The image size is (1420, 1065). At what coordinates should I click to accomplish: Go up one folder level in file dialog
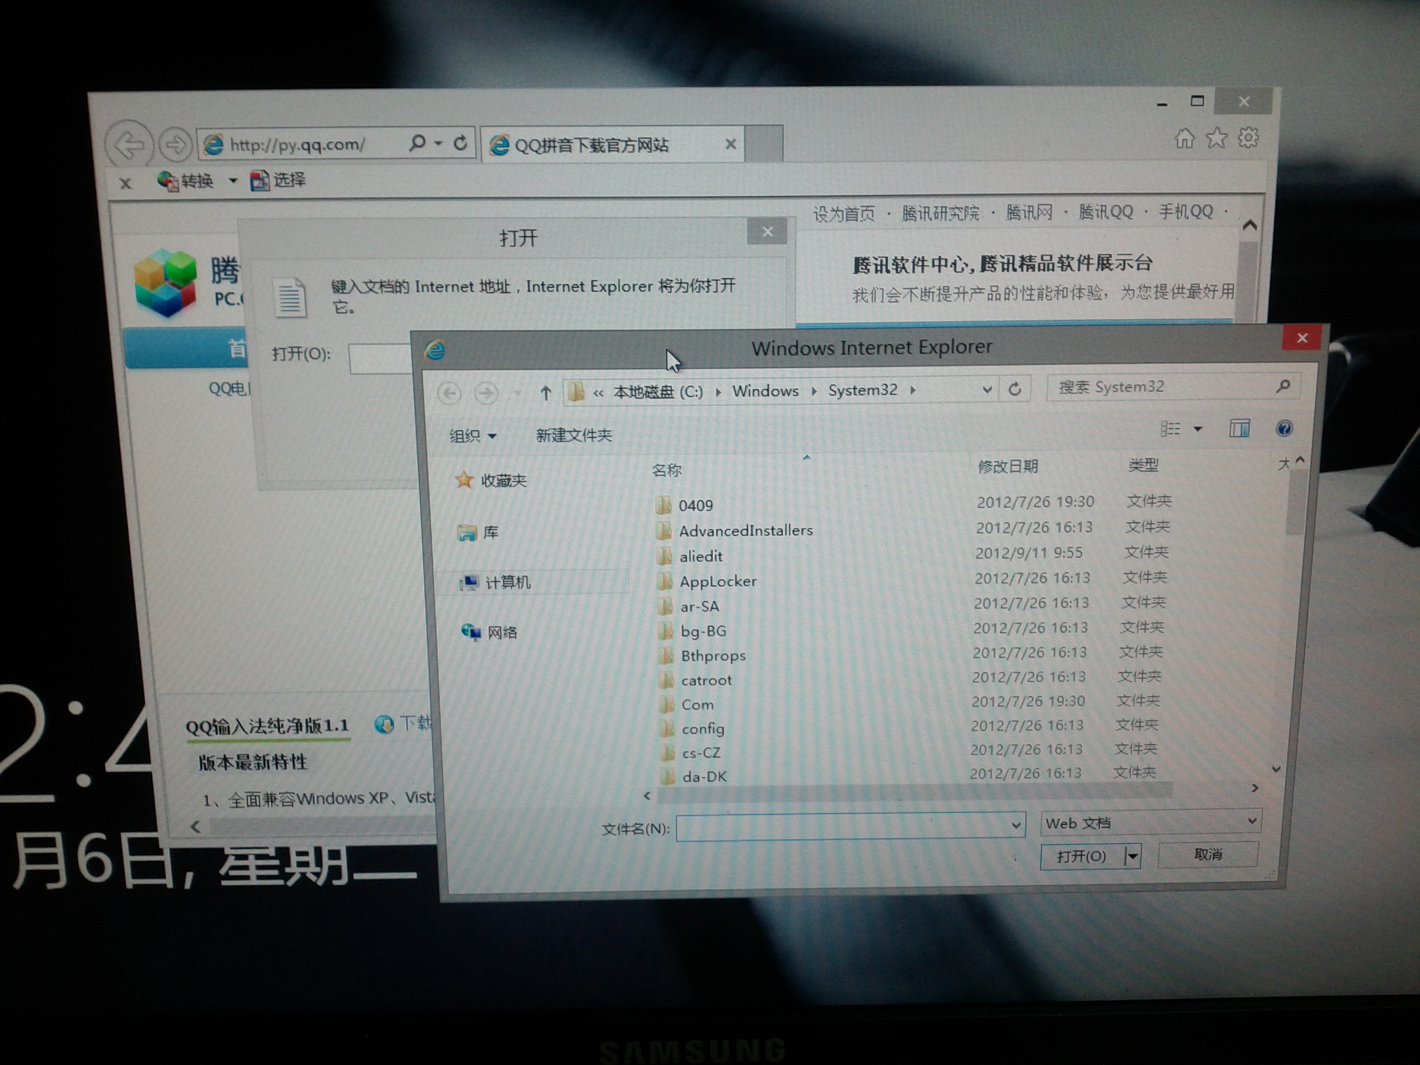[x=546, y=392]
